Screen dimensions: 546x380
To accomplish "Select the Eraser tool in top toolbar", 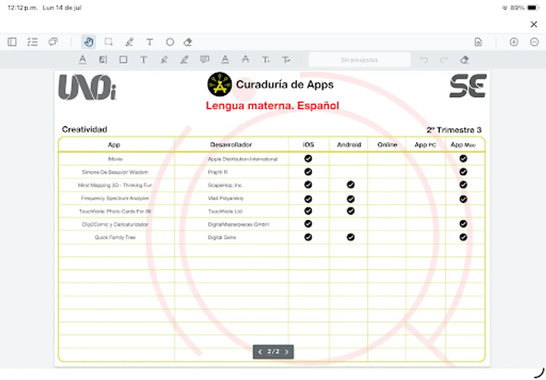I will [x=188, y=42].
